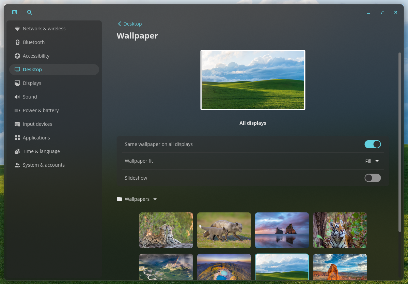The image size is (408, 284).
Task: Select the tiger wallpaper thumbnail
Action: click(340, 230)
